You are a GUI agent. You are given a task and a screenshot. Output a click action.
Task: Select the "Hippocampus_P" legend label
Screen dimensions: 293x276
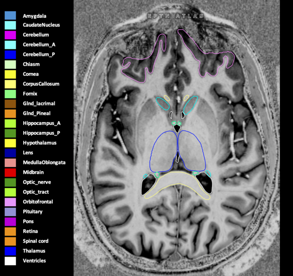click(x=41, y=133)
